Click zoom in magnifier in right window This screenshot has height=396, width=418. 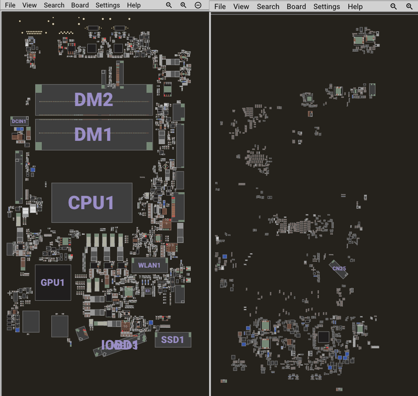point(409,7)
